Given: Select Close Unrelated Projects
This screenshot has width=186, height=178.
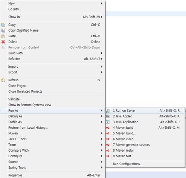Looking at the screenshot, I should tap(53, 91).
